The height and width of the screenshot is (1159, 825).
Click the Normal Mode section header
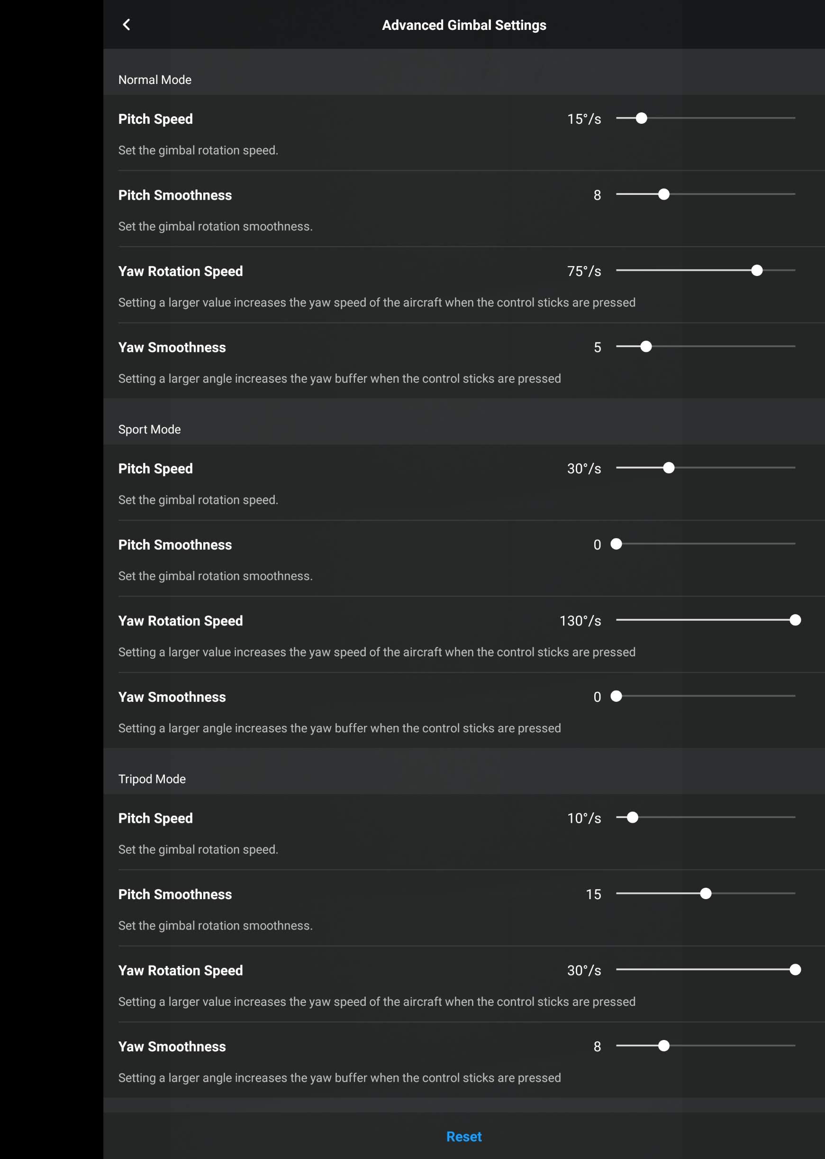(155, 80)
